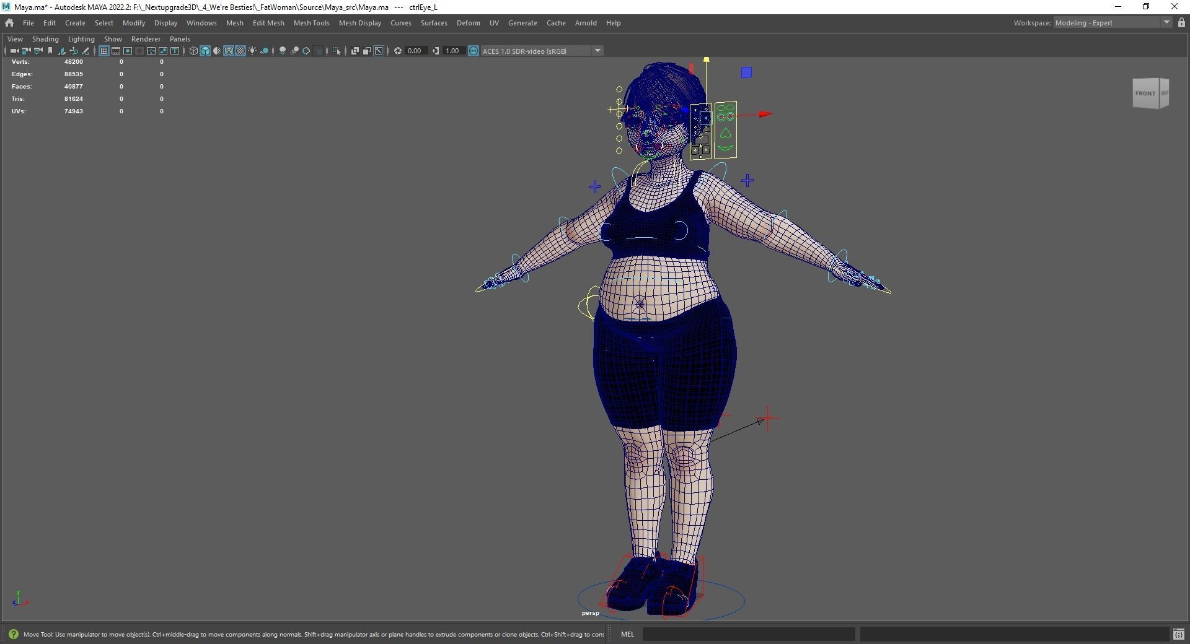Toggle X-Ray Active Components
Viewport: 1190px width, 644px height.
click(x=367, y=51)
